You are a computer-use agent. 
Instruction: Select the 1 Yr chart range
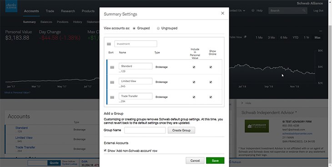pos(307,38)
